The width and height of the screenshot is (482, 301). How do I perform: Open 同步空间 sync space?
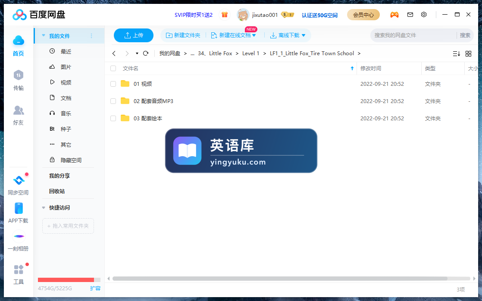click(19, 185)
